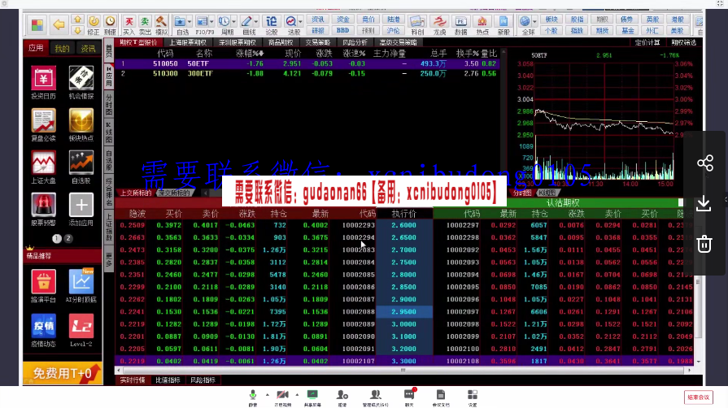Click the 期权筛选 button
This screenshot has width=728, height=408.
pos(684,42)
